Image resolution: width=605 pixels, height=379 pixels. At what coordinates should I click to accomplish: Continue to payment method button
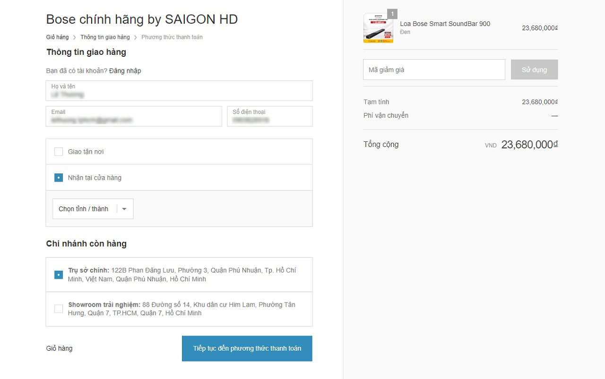pyautogui.click(x=247, y=348)
